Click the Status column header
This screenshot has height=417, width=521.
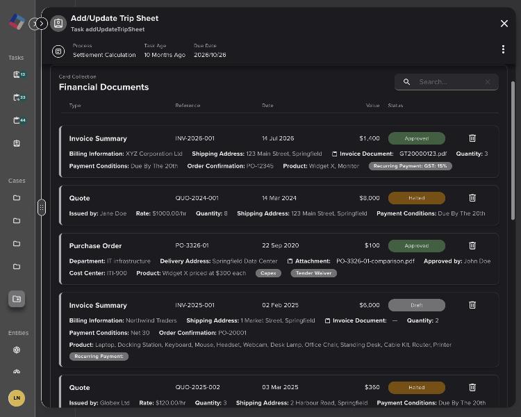395,106
